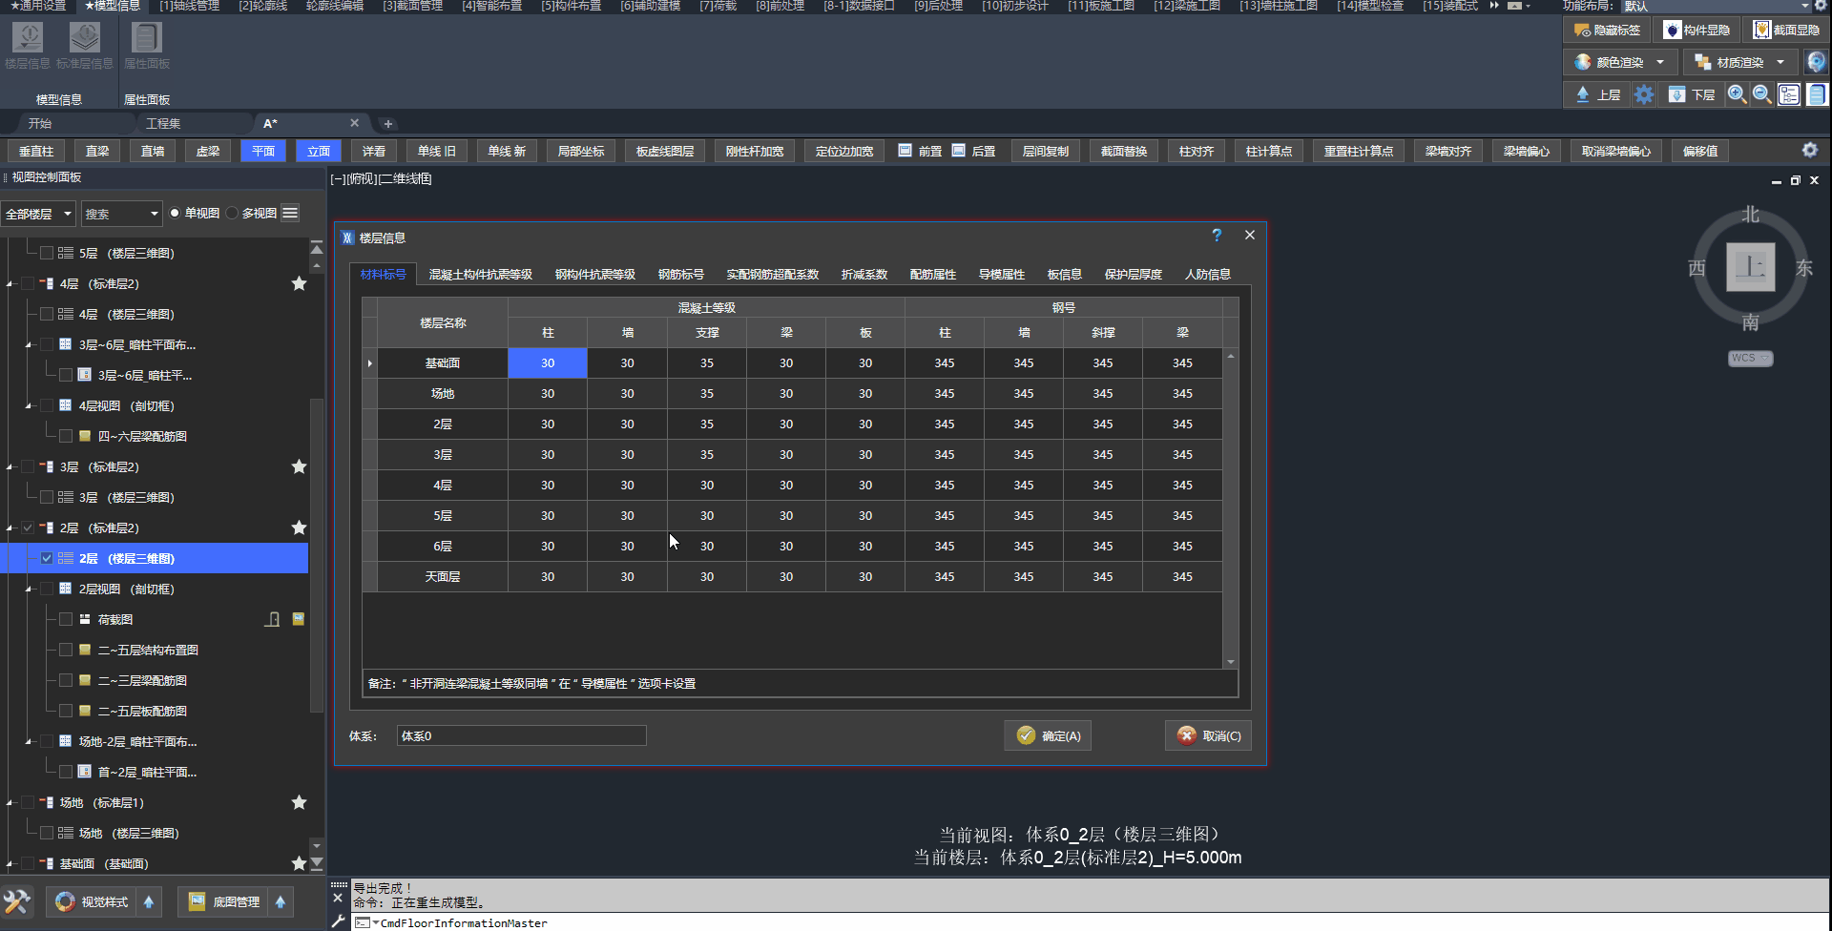This screenshot has height=931, width=1832.
Task: Click the zoom in magnifier icon
Action: [x=1737, y=94]
